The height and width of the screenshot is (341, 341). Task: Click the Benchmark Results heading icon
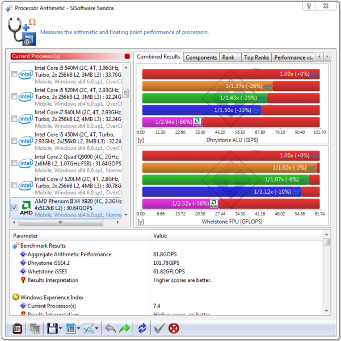point(16,246)
